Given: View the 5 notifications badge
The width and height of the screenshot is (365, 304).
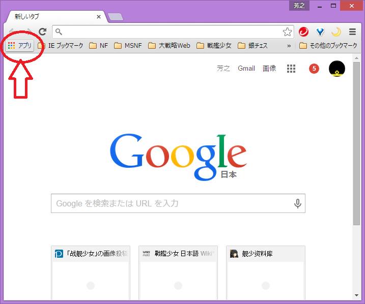Looking at the screenshot, I should coord(314,69).
